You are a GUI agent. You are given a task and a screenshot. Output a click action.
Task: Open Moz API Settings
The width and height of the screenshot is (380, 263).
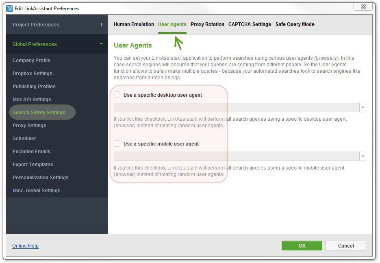[x=32, y=99]
